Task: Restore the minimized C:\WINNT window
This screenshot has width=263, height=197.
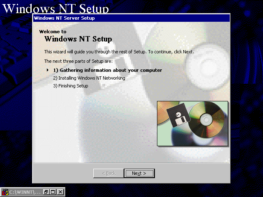Action: 46,192
